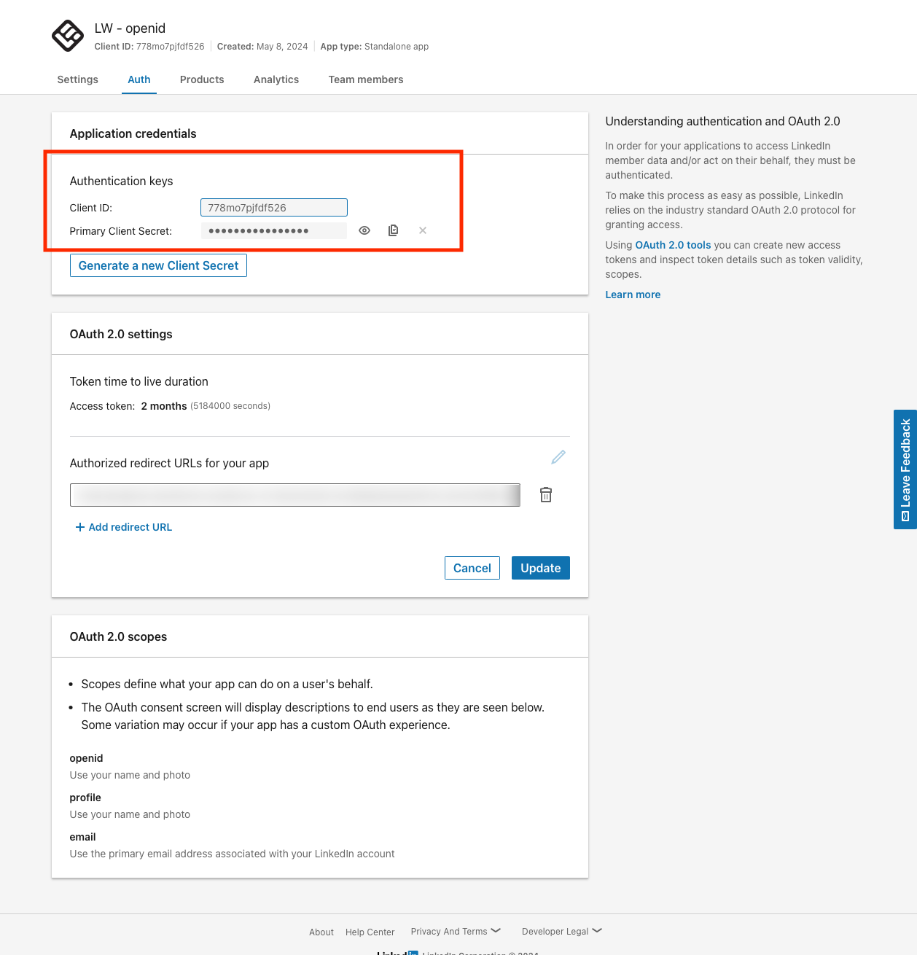Viewport: 917px width, 955px height.
Task: Click the 'Application credentials' heading
Action: click(133, 133)
